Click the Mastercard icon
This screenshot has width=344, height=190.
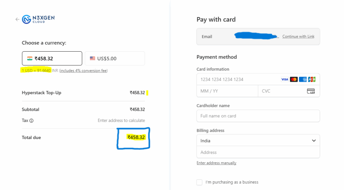click(294, 79)
